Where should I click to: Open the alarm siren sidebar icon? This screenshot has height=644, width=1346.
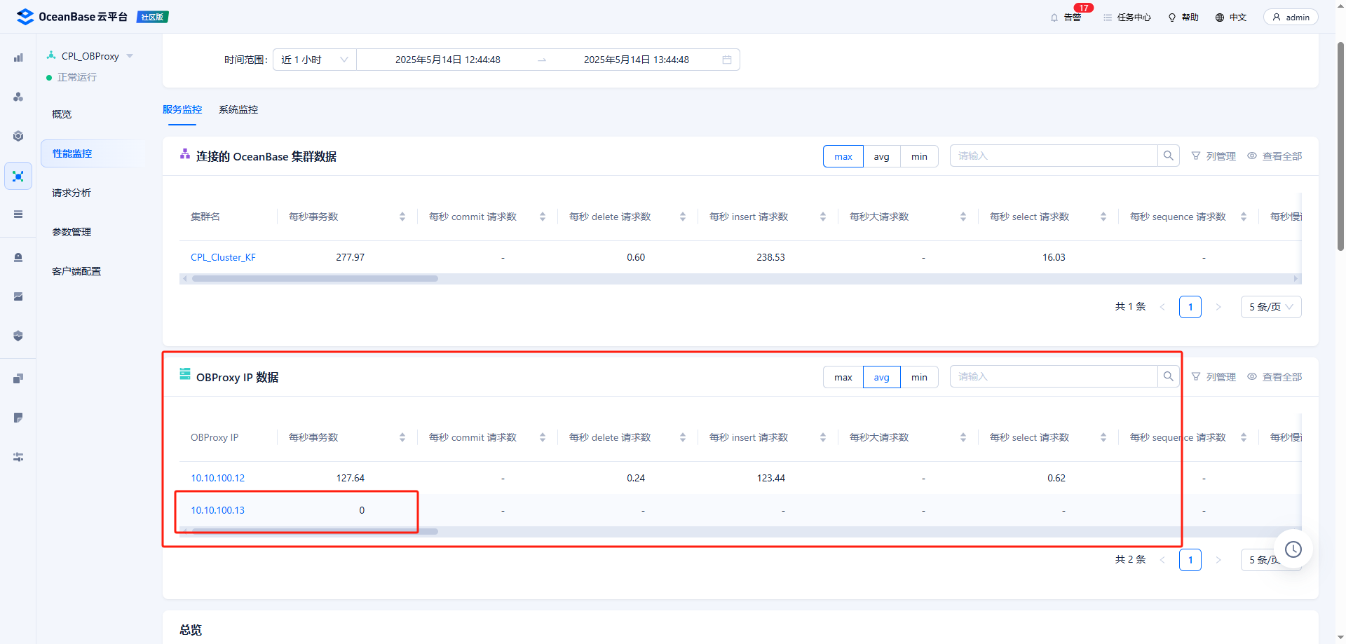(18, 257)
